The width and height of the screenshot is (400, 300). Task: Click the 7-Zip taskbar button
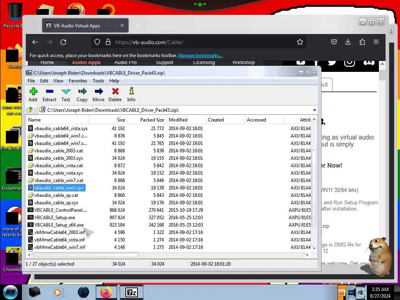[x=131, y=292]
